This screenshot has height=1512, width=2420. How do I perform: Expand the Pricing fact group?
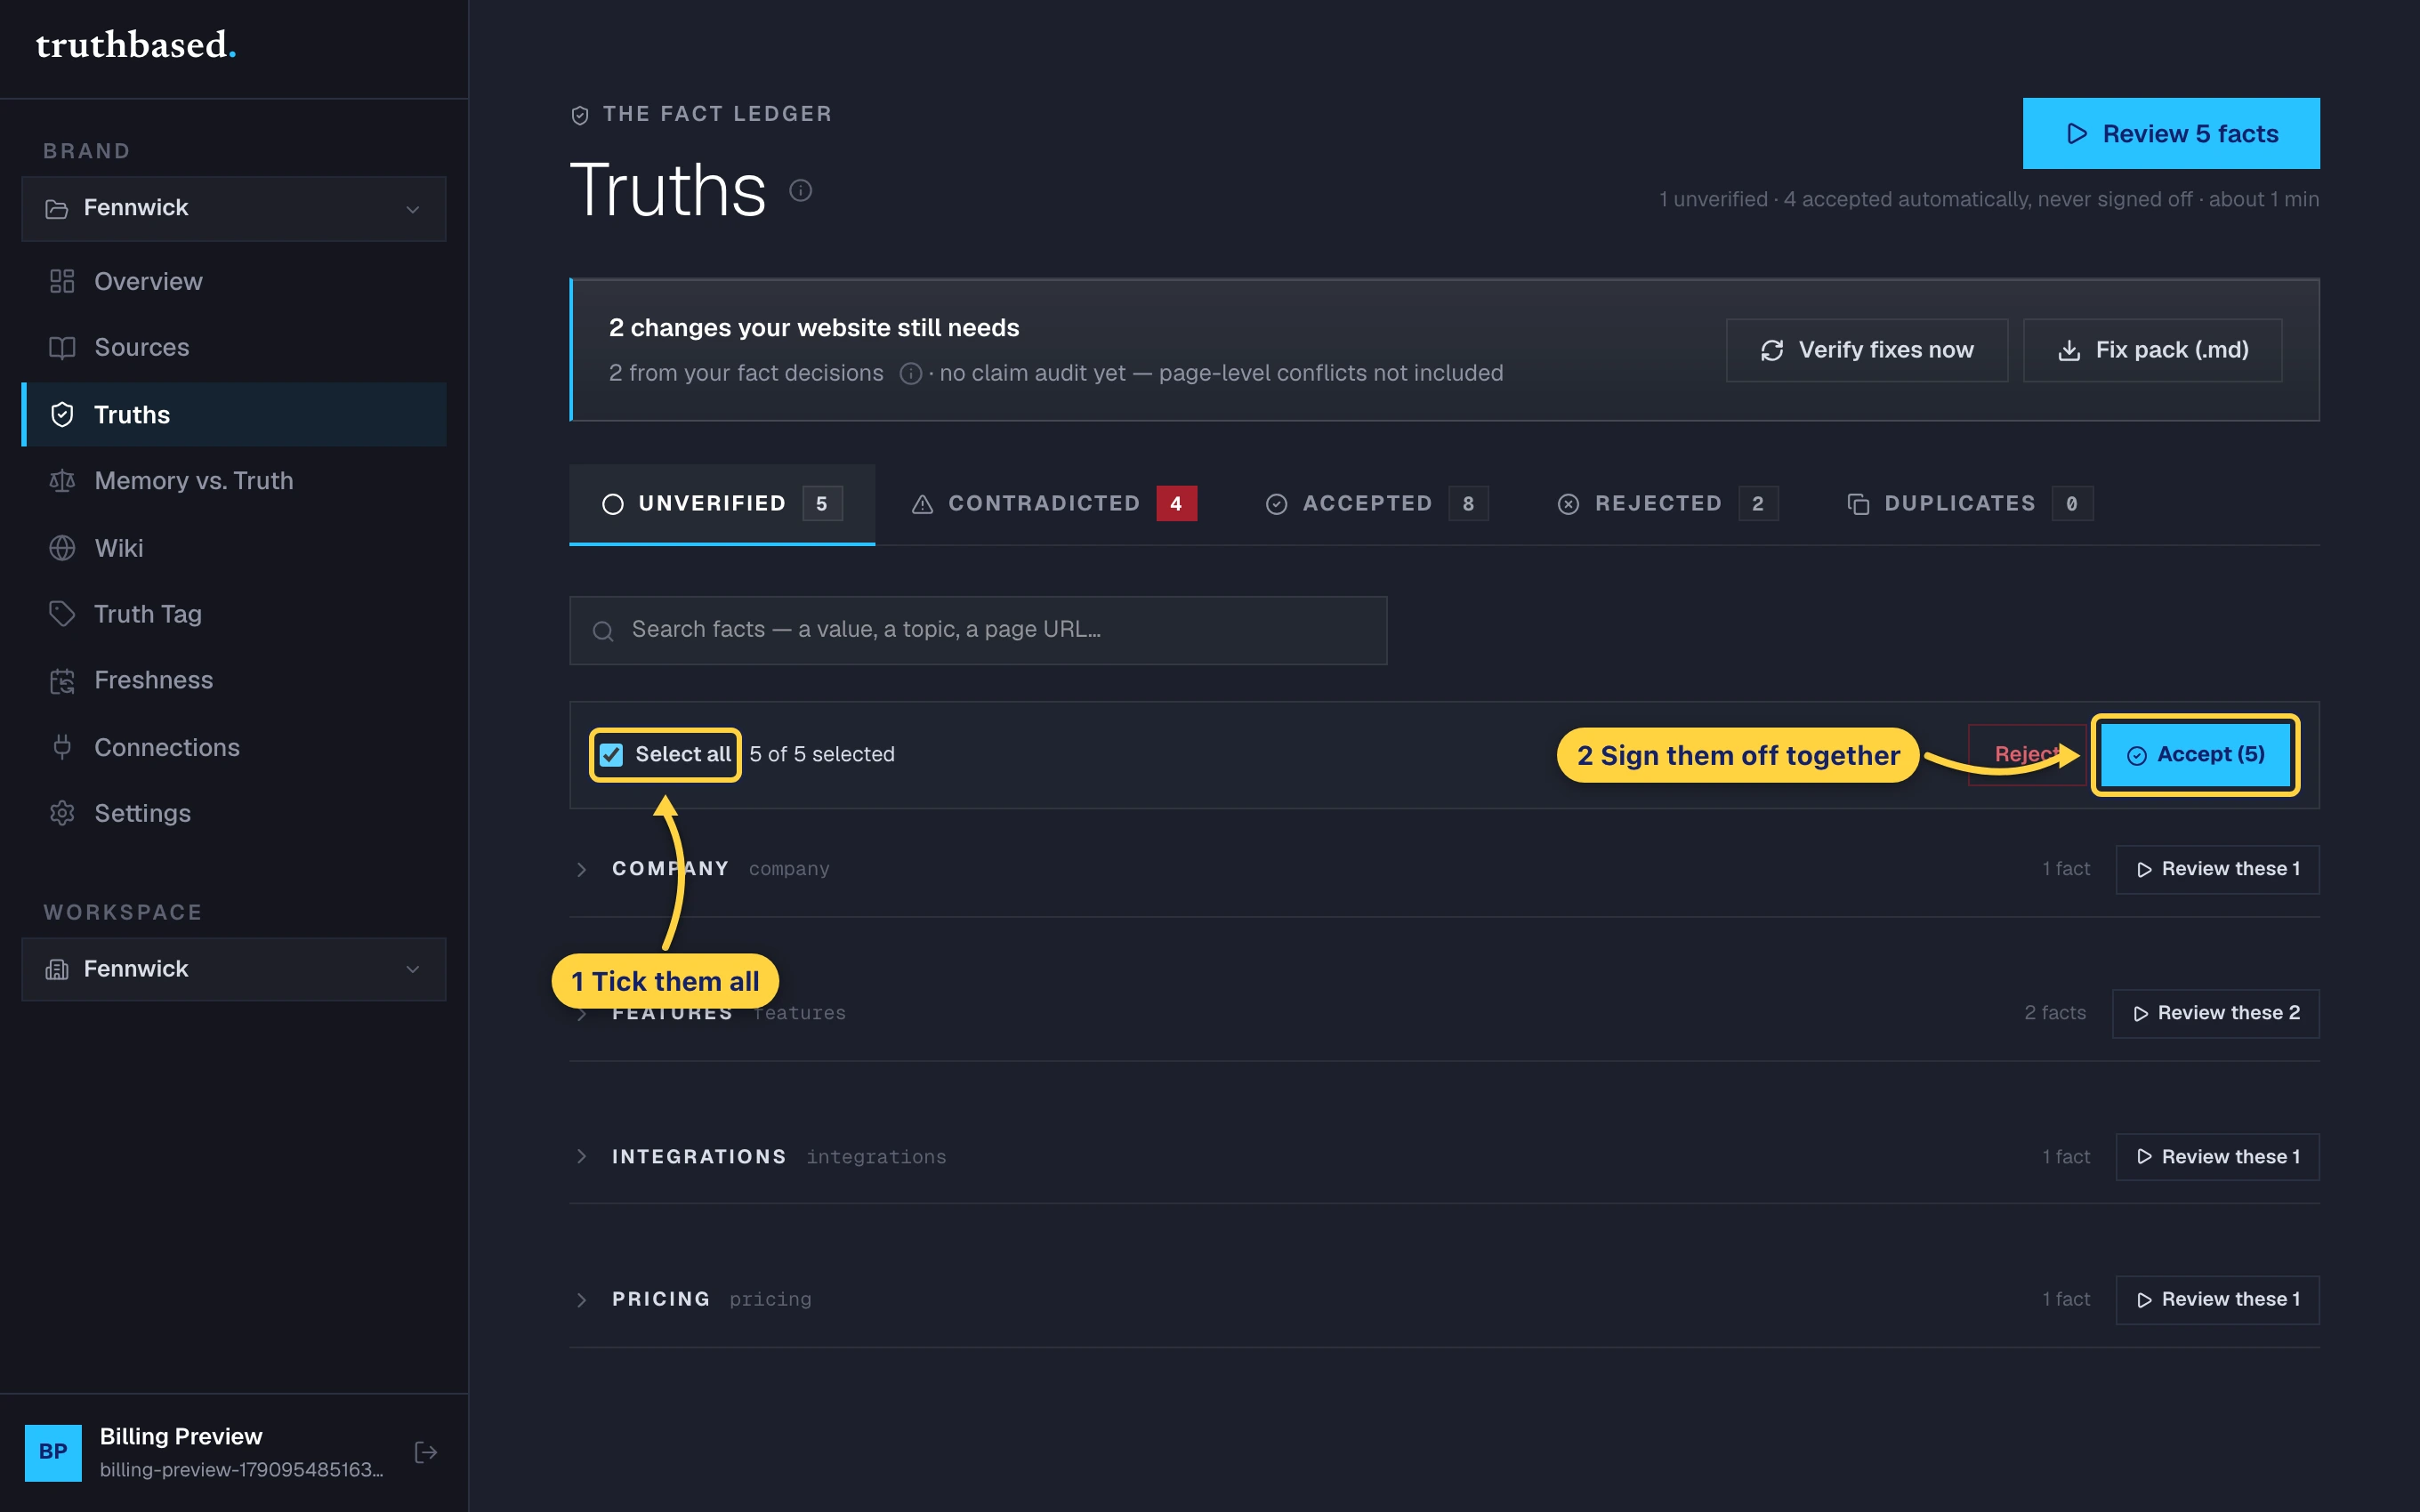[x=581, y=1299]
